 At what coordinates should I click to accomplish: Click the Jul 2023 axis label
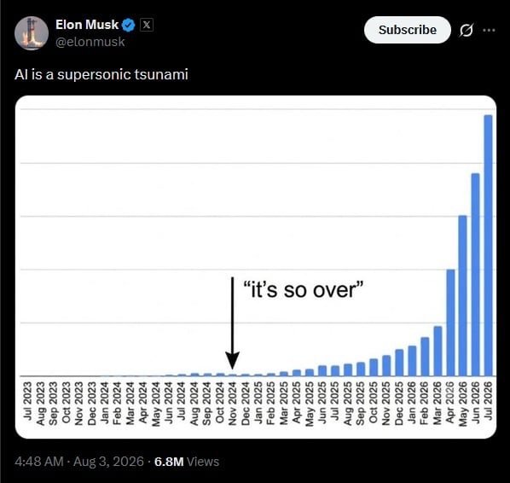pos(27,400)
